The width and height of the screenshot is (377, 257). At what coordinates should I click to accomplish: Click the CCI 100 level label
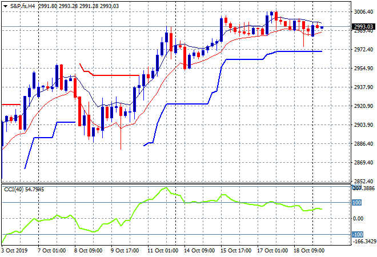pyautogui.click(x=357, y=203)
